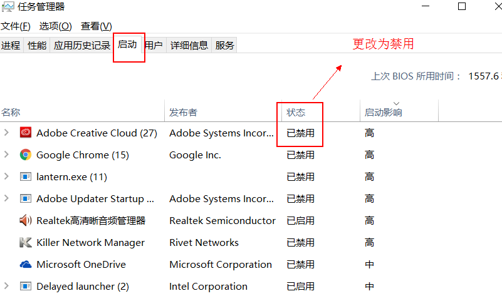The width and height of the screenshot is (502, 301).
Task: Click the Realtek Semiconductor publisher cell
Action: point(222,220)
